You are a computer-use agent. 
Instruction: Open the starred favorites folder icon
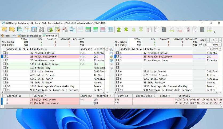[x=12, y=29]
